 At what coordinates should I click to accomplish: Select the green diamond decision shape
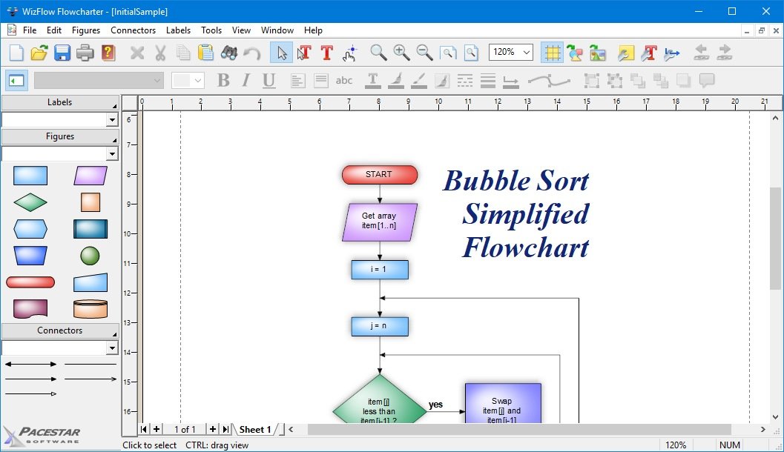pyautogui.click(x=30, y=202)
